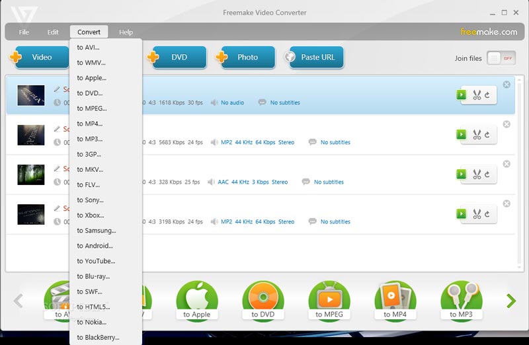This screenshot has width=529, height=345.
Task: Rotate the 328 Kbps video
Action: (487, 174)
